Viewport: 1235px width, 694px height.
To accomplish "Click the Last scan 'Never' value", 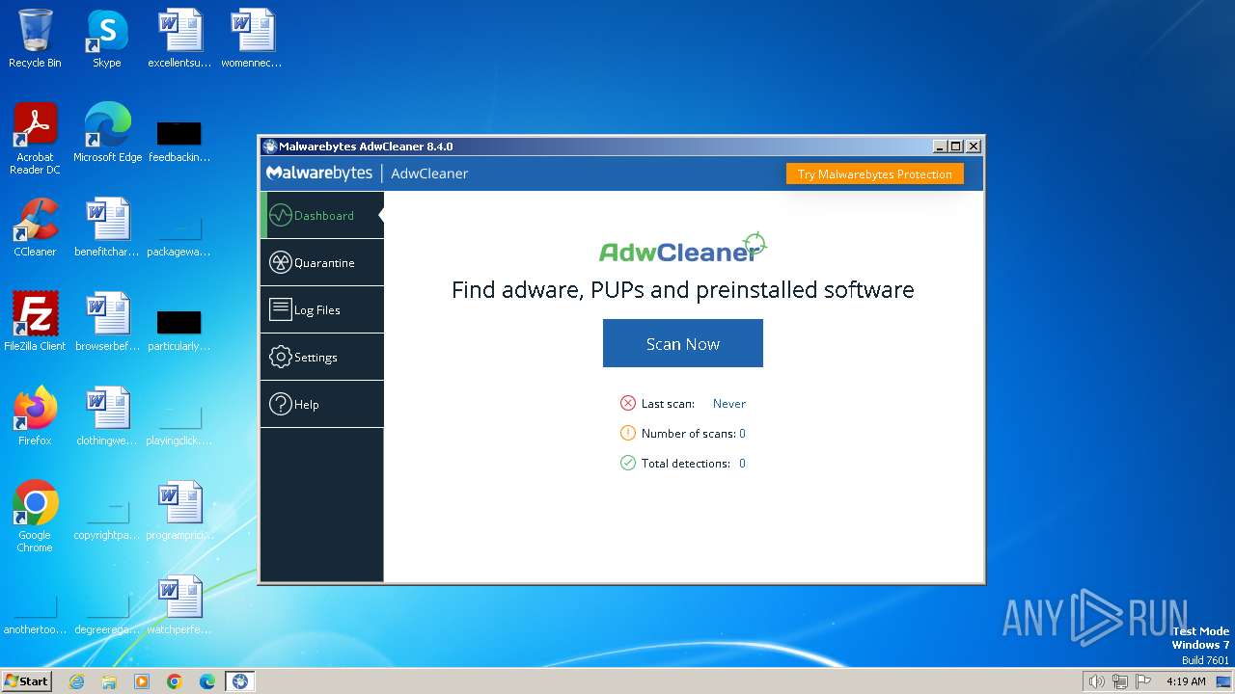I will (729, 404).
